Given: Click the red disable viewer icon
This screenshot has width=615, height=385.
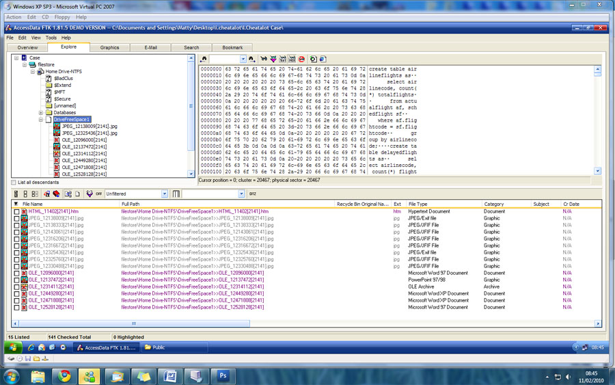Looking at the screenshot, I should pos(301,59).
